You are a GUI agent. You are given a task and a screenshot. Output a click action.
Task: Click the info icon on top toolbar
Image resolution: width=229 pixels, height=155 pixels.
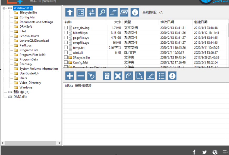[135, 12]
